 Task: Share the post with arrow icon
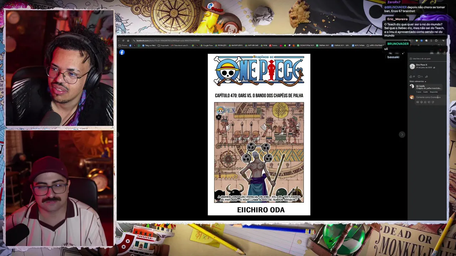(x=426, y=76)
